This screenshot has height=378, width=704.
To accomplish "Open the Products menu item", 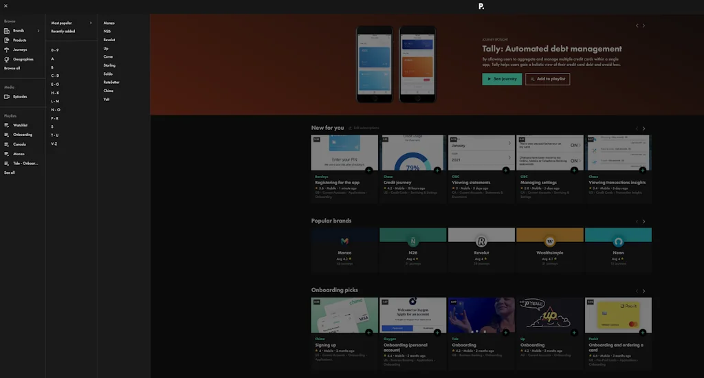I will pos(20,40).
